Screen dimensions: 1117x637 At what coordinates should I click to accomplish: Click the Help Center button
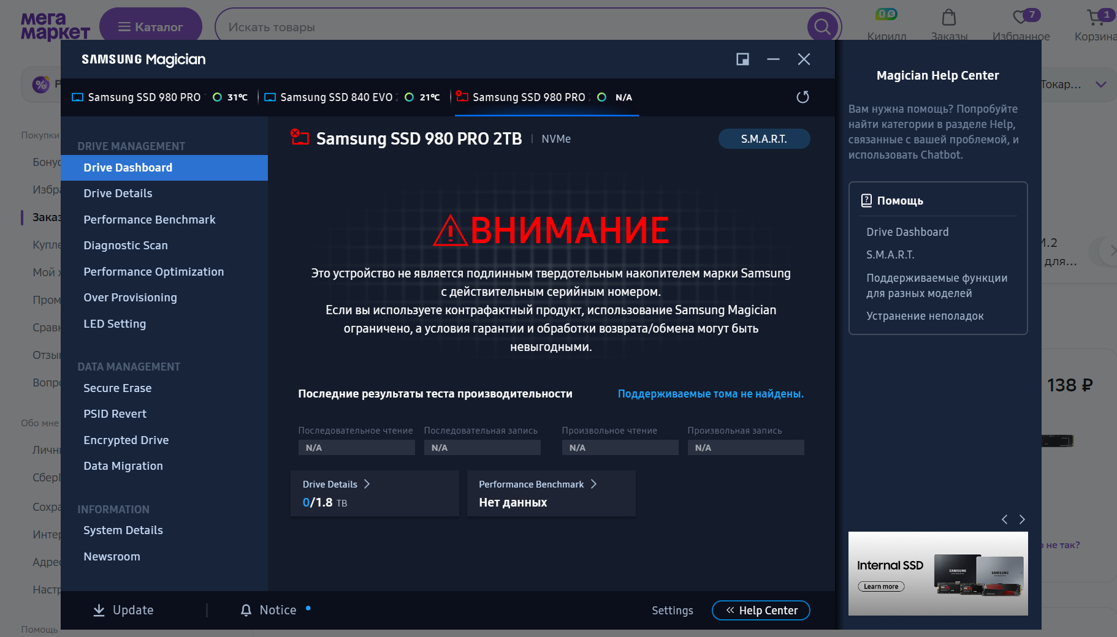[761, 611]
